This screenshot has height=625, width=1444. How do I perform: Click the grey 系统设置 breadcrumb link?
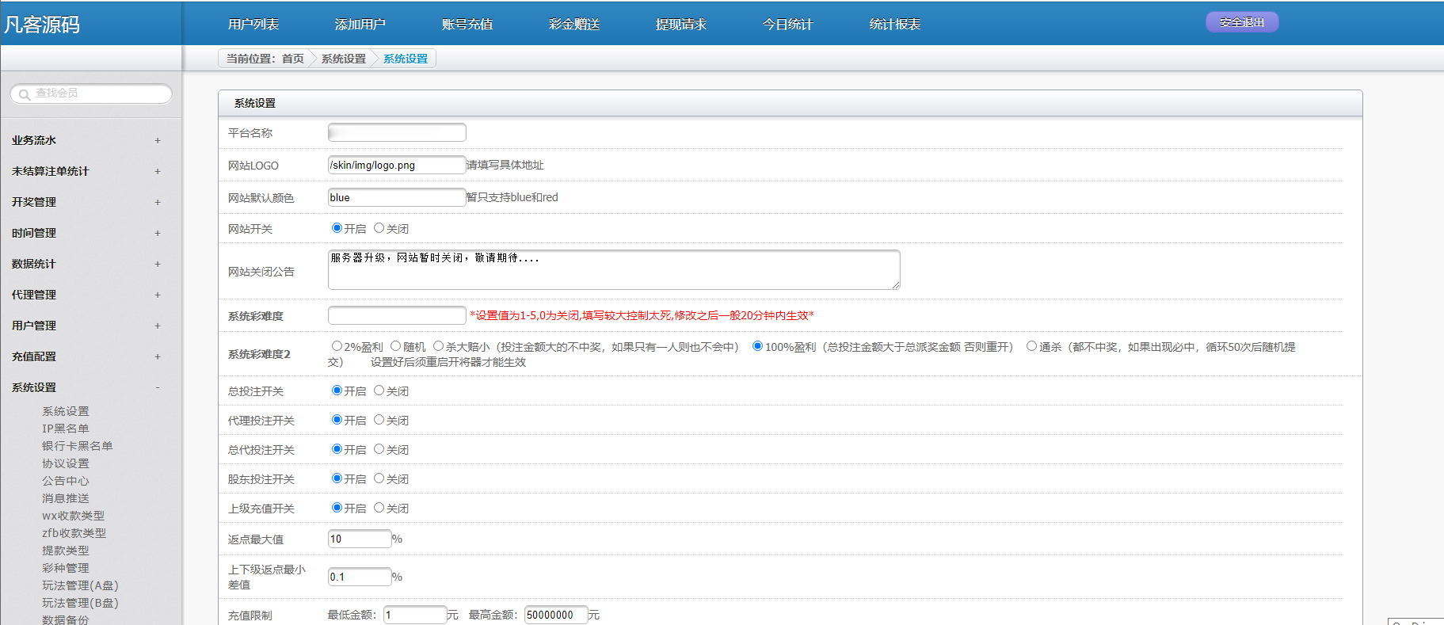pyautogui.click(x=344, y=59)
